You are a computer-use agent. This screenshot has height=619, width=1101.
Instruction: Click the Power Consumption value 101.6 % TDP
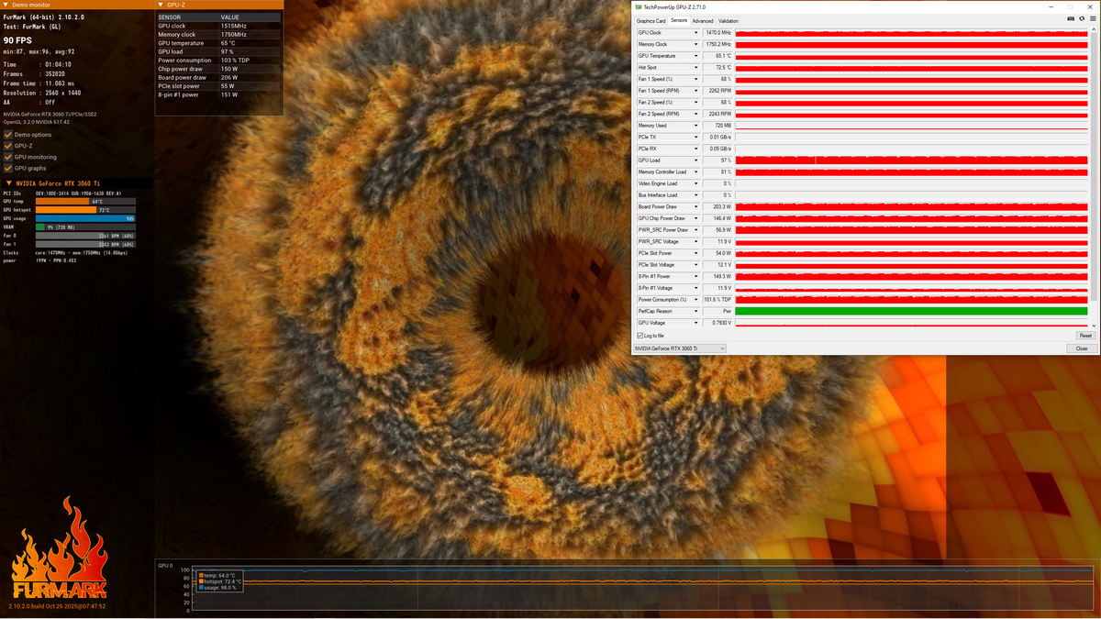pos(718,300)
